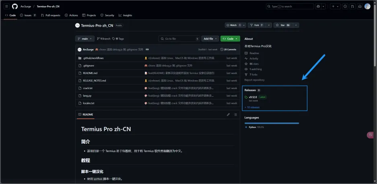
Task: Click ArcSurge author name in commit bar
Action: pyautogui.click(x=88, y=50)
